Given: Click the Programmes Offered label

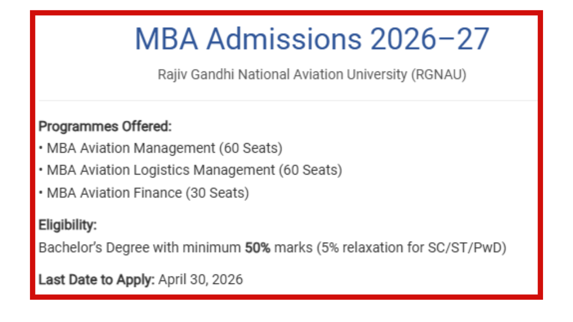Looking at the screenshot, I should pyautogui.click(x=105, y=127).
